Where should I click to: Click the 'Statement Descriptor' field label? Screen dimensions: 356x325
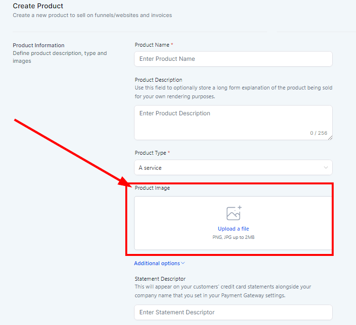pyautogui.click(x=160, y=279)
